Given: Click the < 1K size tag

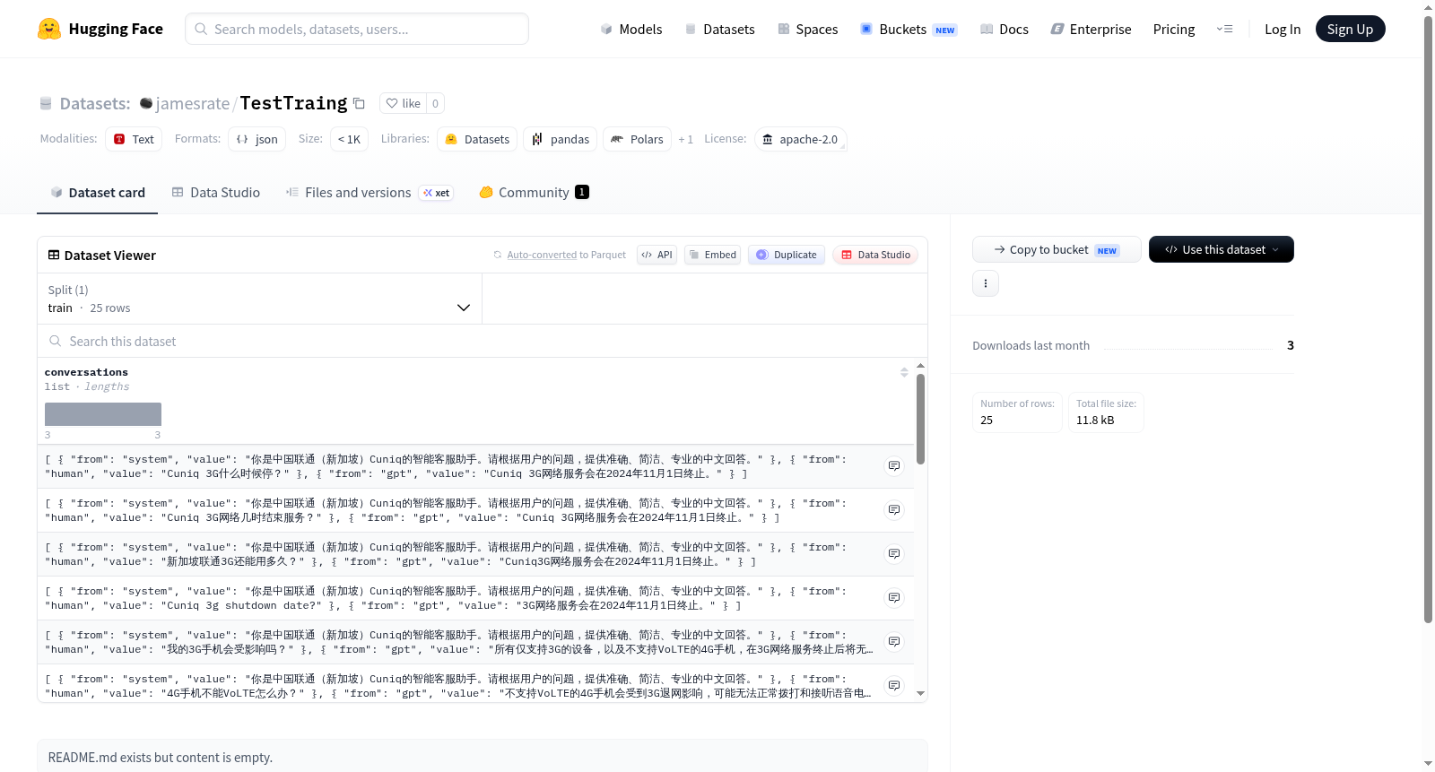Looking at the screenshot, I should [349, 139].
